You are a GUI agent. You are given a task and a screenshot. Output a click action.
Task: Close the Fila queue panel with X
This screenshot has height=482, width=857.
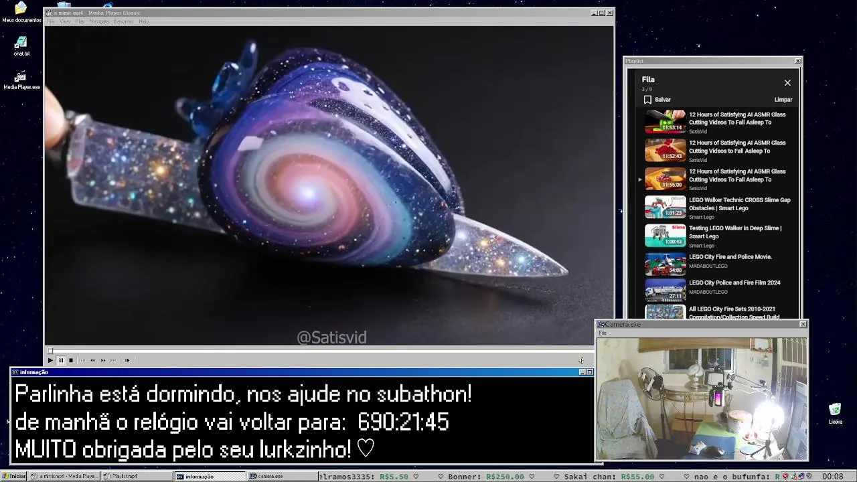tap(787, 83)
